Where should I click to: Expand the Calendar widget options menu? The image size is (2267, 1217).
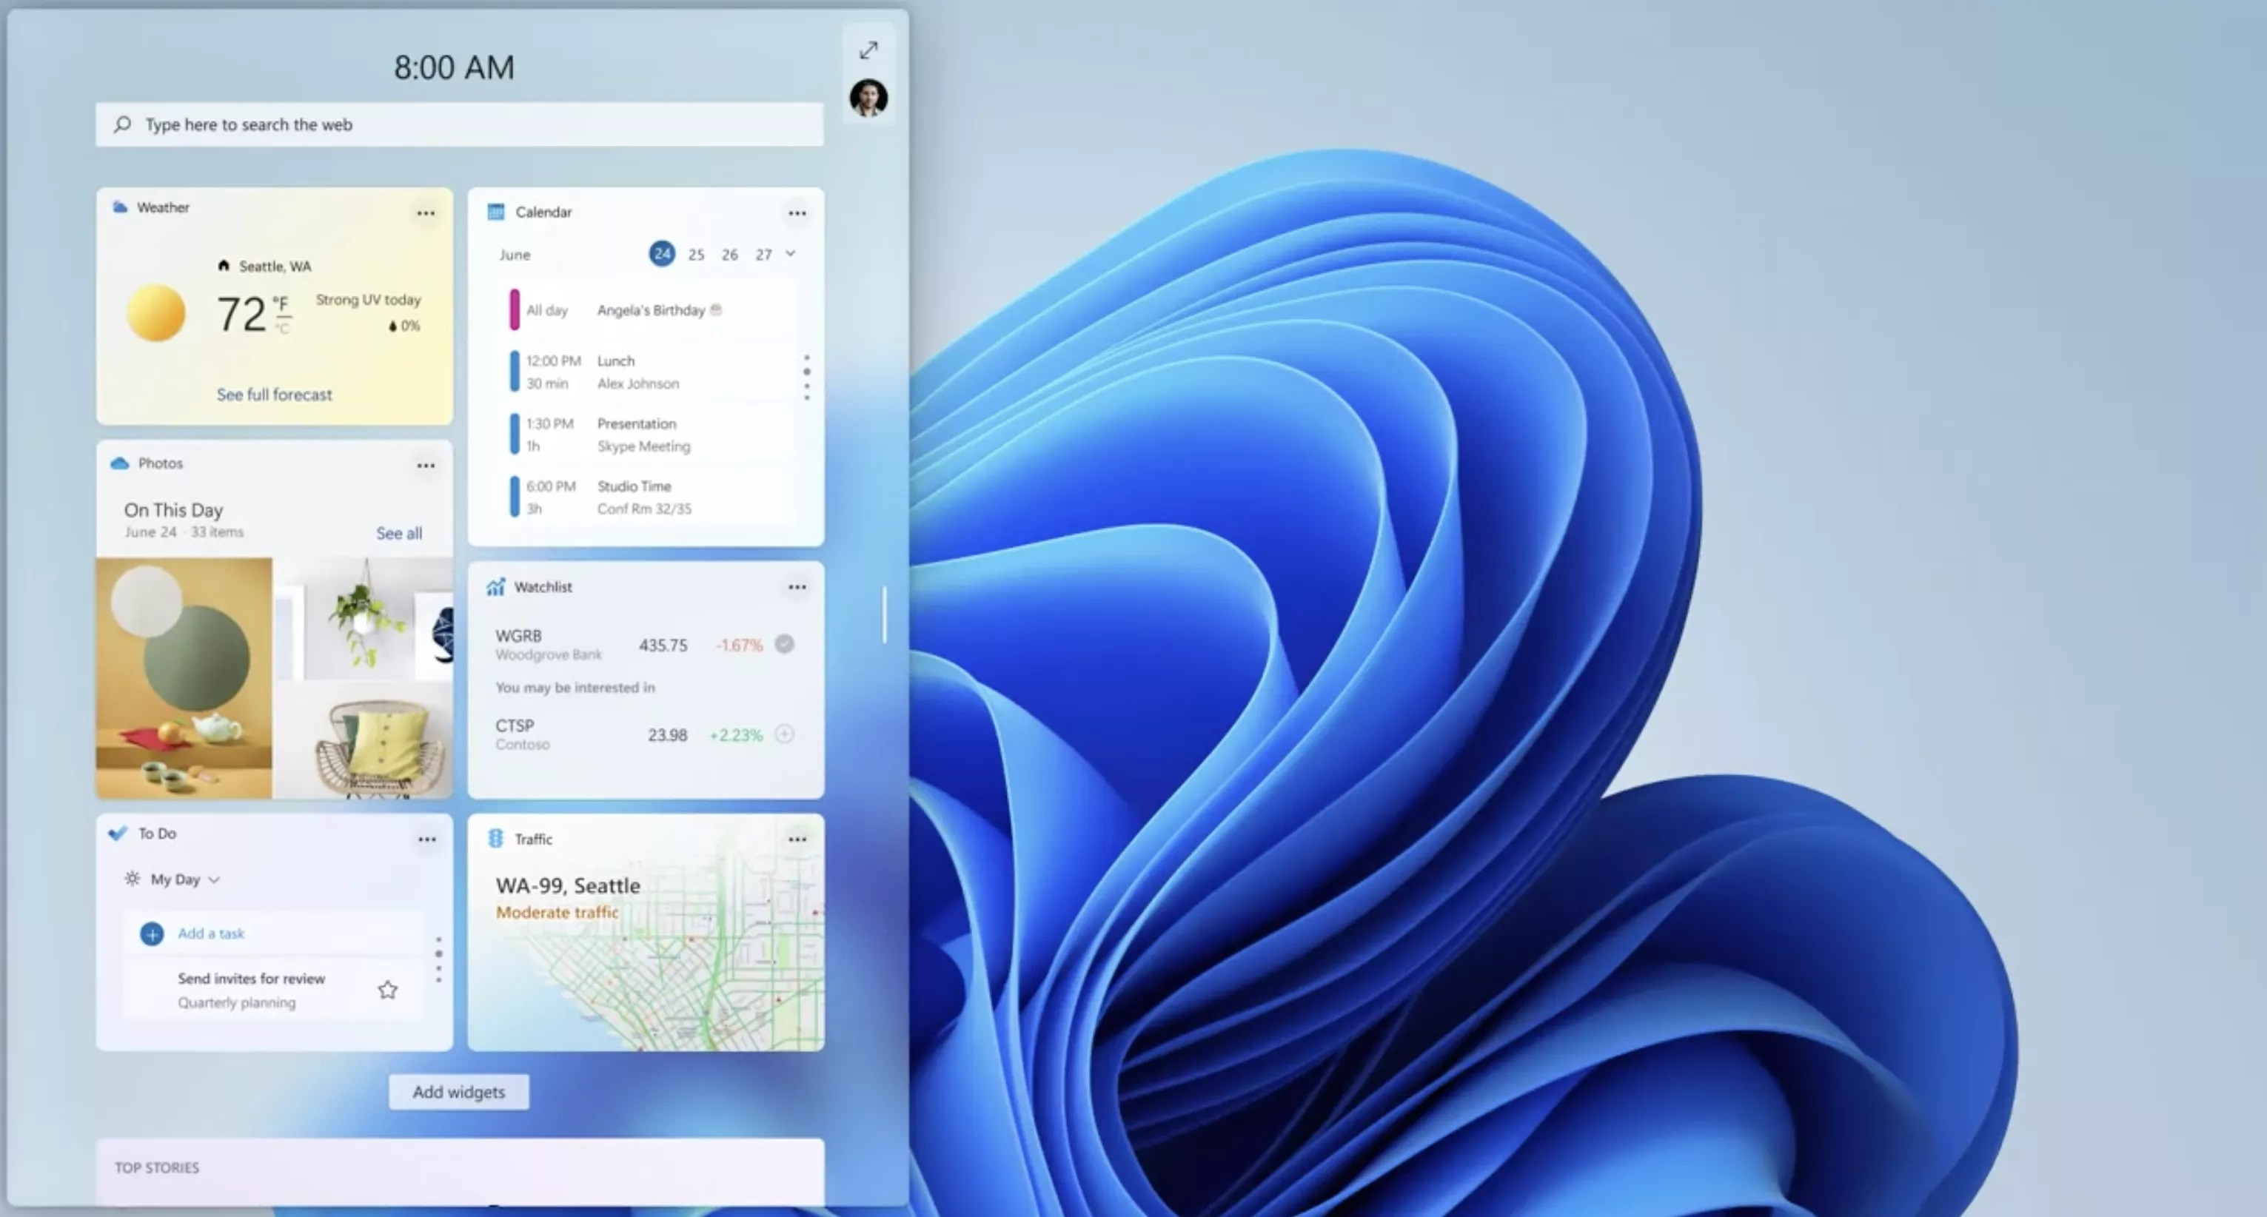[x=797, y=211]
